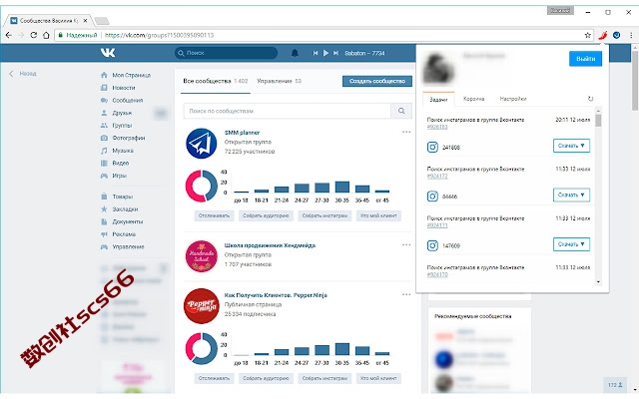Screen dimensions: 639x399
Task: Click Кто мой клиент under SMM planner
Action: click(x=378, y=215)
